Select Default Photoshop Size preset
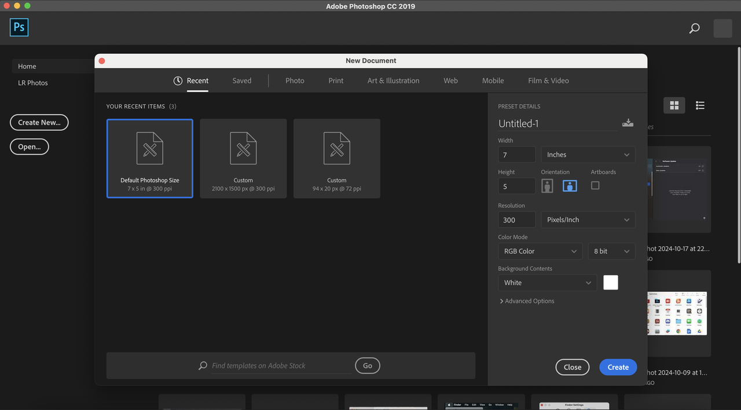The height and width of the screenshot is (410, 741). click(150, 159)
